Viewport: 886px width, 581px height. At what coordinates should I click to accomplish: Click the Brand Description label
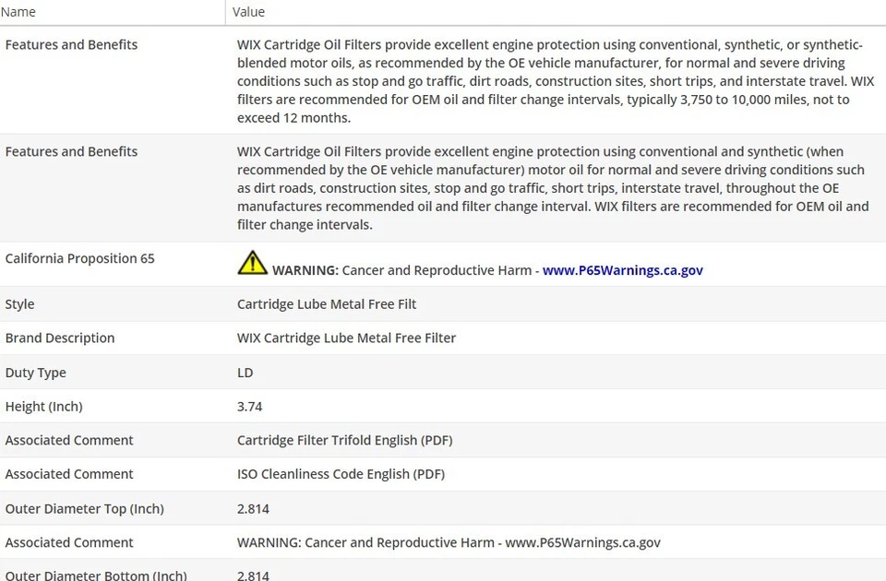click(60, 338)
